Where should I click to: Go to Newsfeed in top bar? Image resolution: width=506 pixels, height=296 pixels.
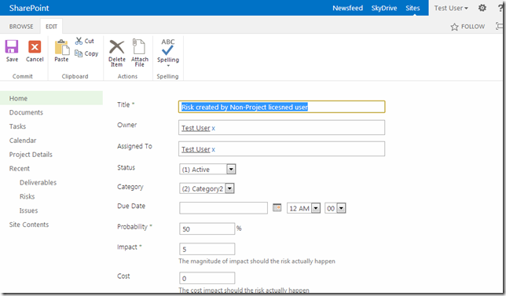(347, 8)
